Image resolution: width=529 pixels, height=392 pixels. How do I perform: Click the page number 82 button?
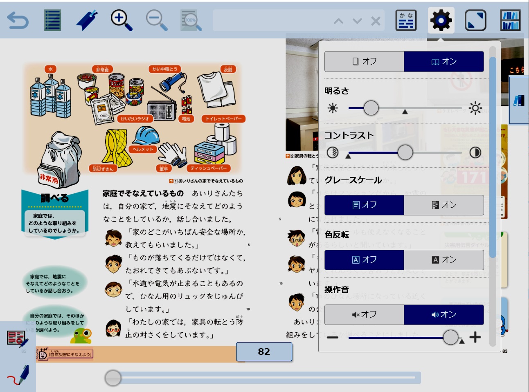pos(264,352)
